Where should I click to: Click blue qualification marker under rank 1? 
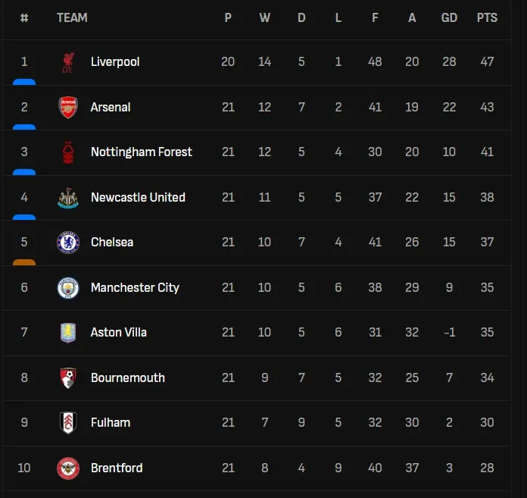point(24,82)
